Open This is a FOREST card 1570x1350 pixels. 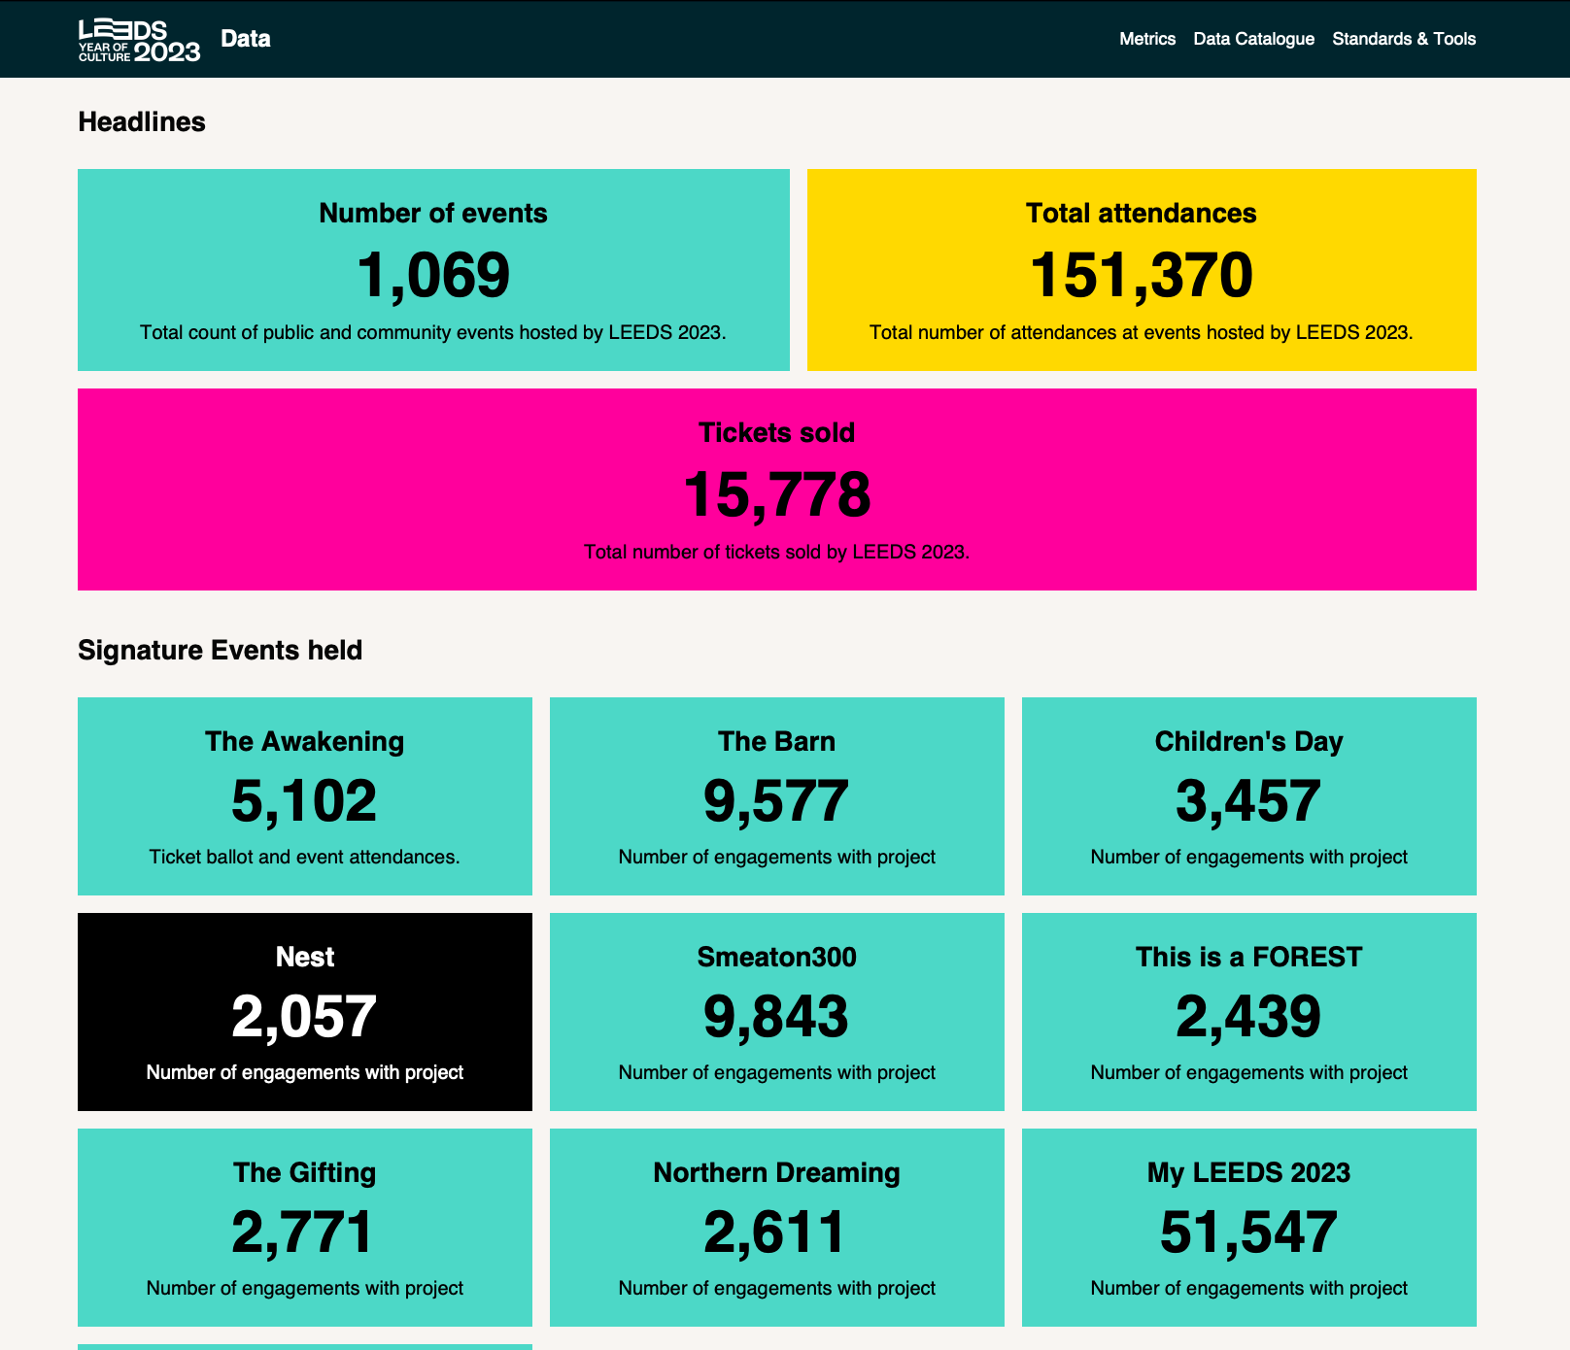[1249, 1012]
